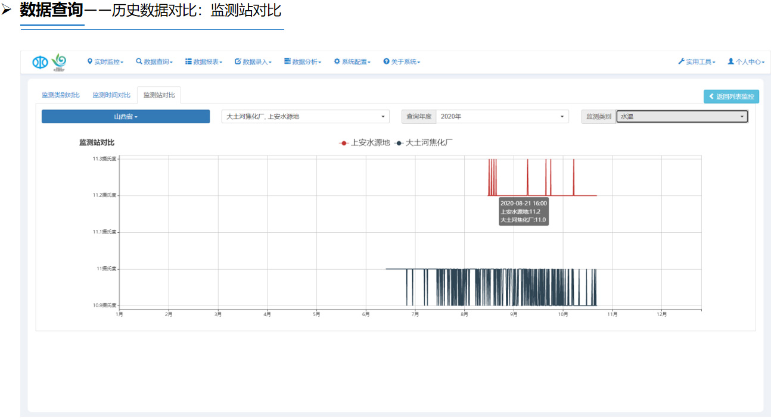771x418 pixels.
Task: Open the 数据分析 menu
Action: point(303,62)
